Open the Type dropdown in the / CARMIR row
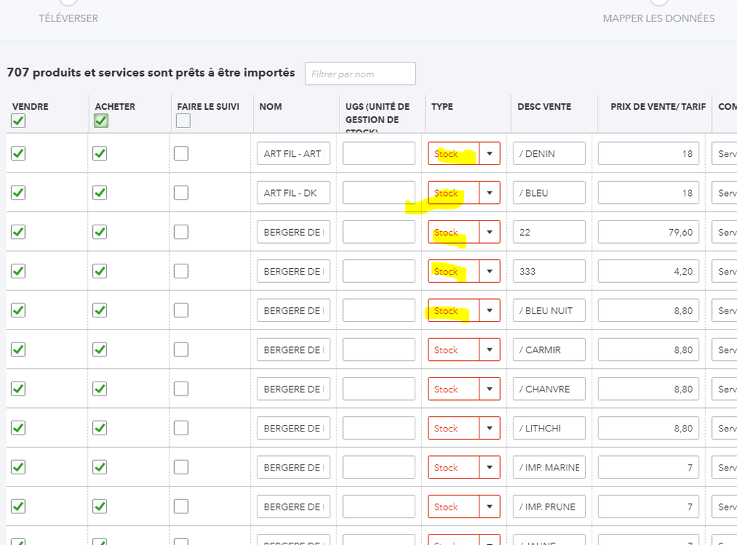 (489, 350)
